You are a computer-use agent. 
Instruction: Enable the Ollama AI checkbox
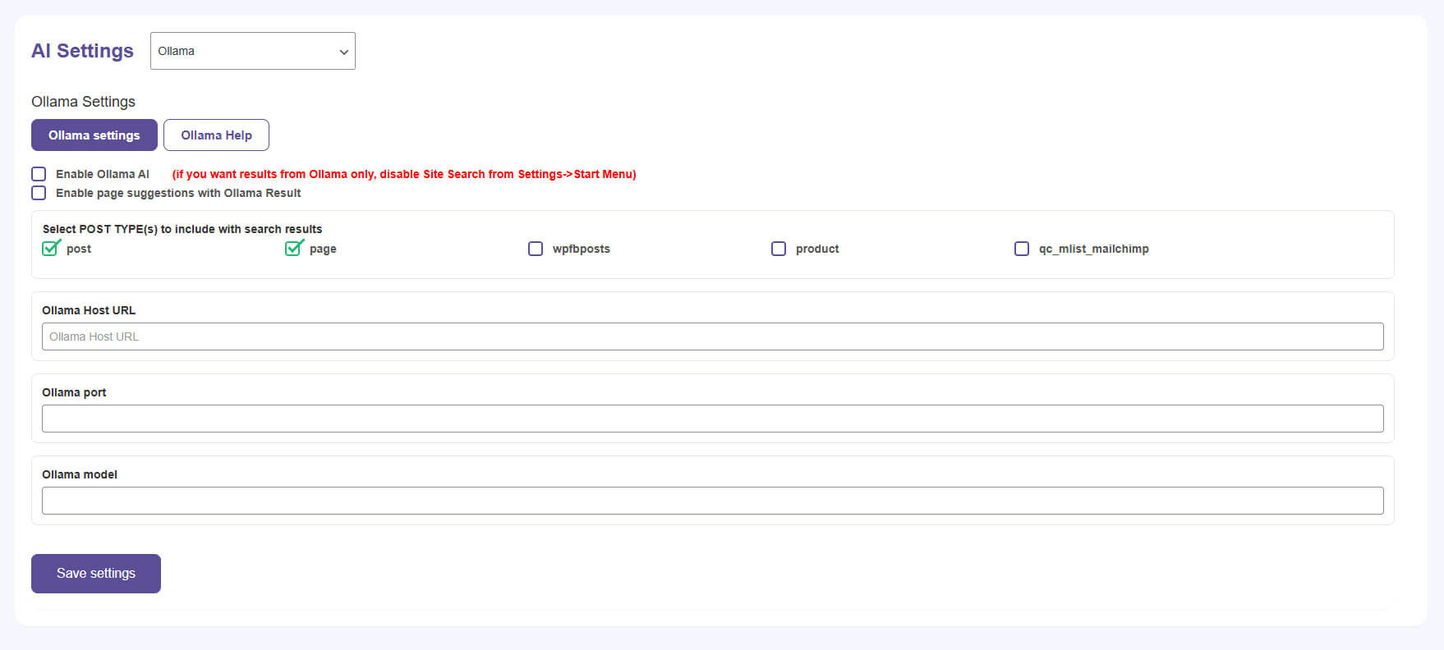(x=39, y=174)
